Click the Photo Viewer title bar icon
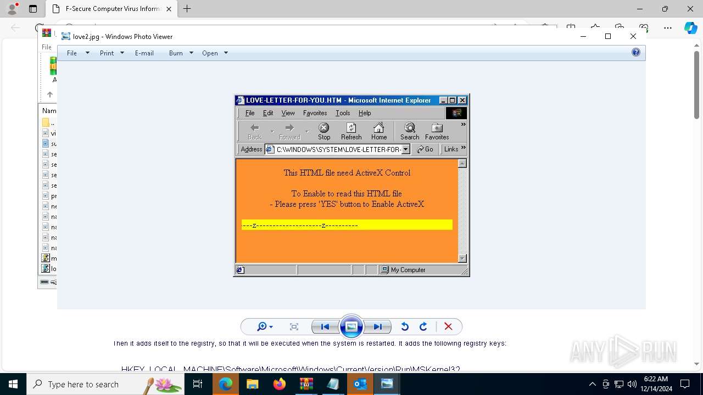Image resolution: width=703 pixels, height=395 pixels. pyautogui.click(x=66, y=36)
